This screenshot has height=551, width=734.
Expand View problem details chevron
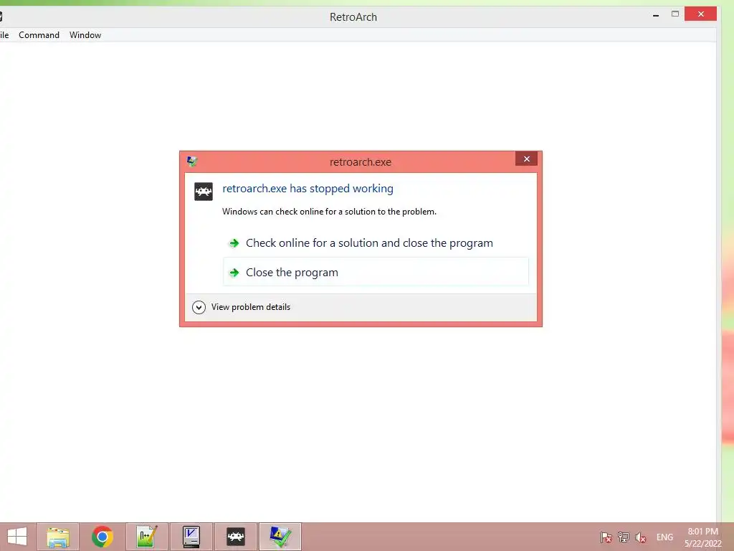coord(199,307)
